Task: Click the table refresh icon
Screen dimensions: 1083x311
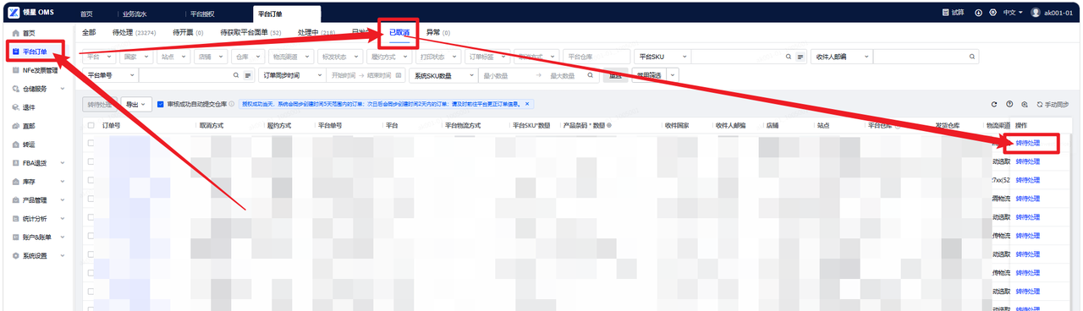Action: pos(994,104)
